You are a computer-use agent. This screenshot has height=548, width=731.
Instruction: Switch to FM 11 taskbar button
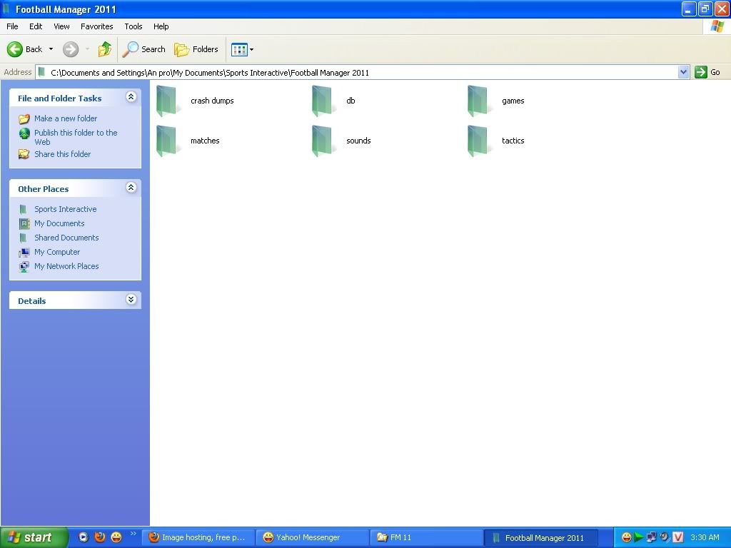[427, 537]
